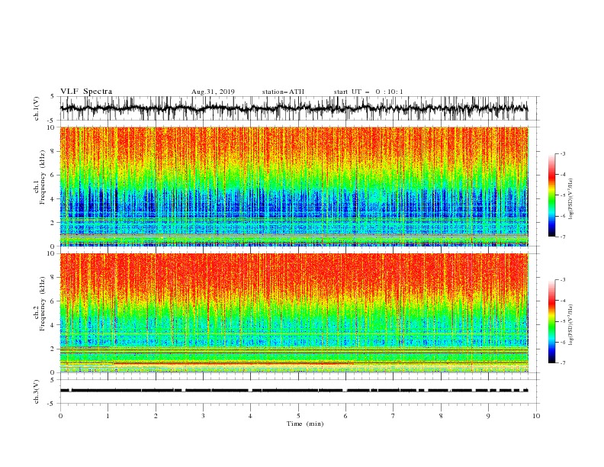The width and height of the screenshot is (604, 467).
Task: Click the ch.1 frequency axis tick "2"
Action: pyautogui.click(x=53, y=223)
